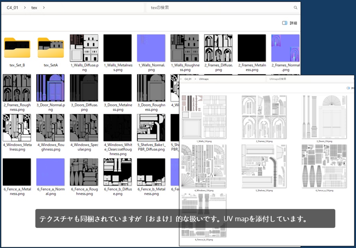Select 1_Walls_UV.png in UVmaps window

click(204, 117)
